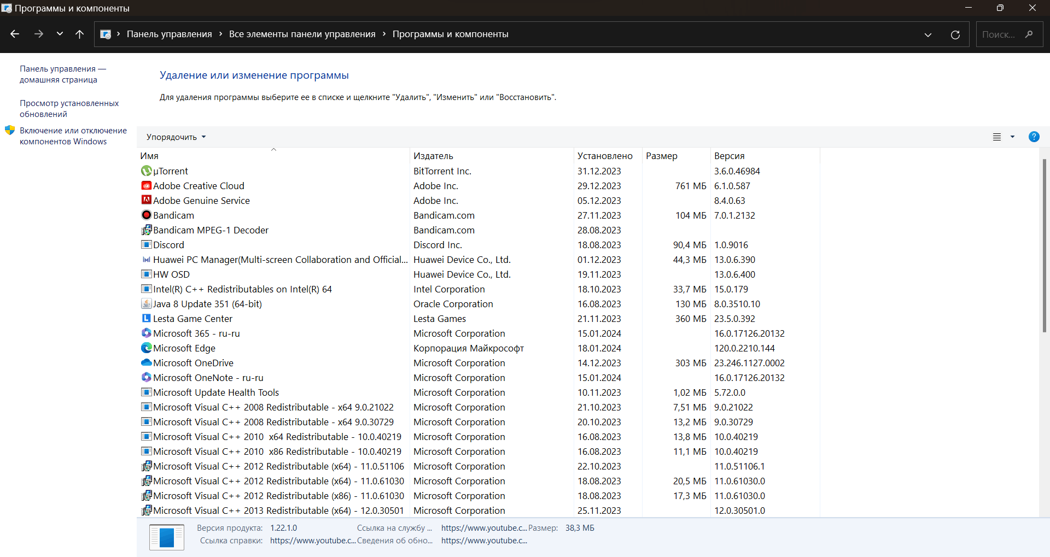
Task: Click the program thumbnail in details pane
Action: pyautogui.click(x=167, y=537)
